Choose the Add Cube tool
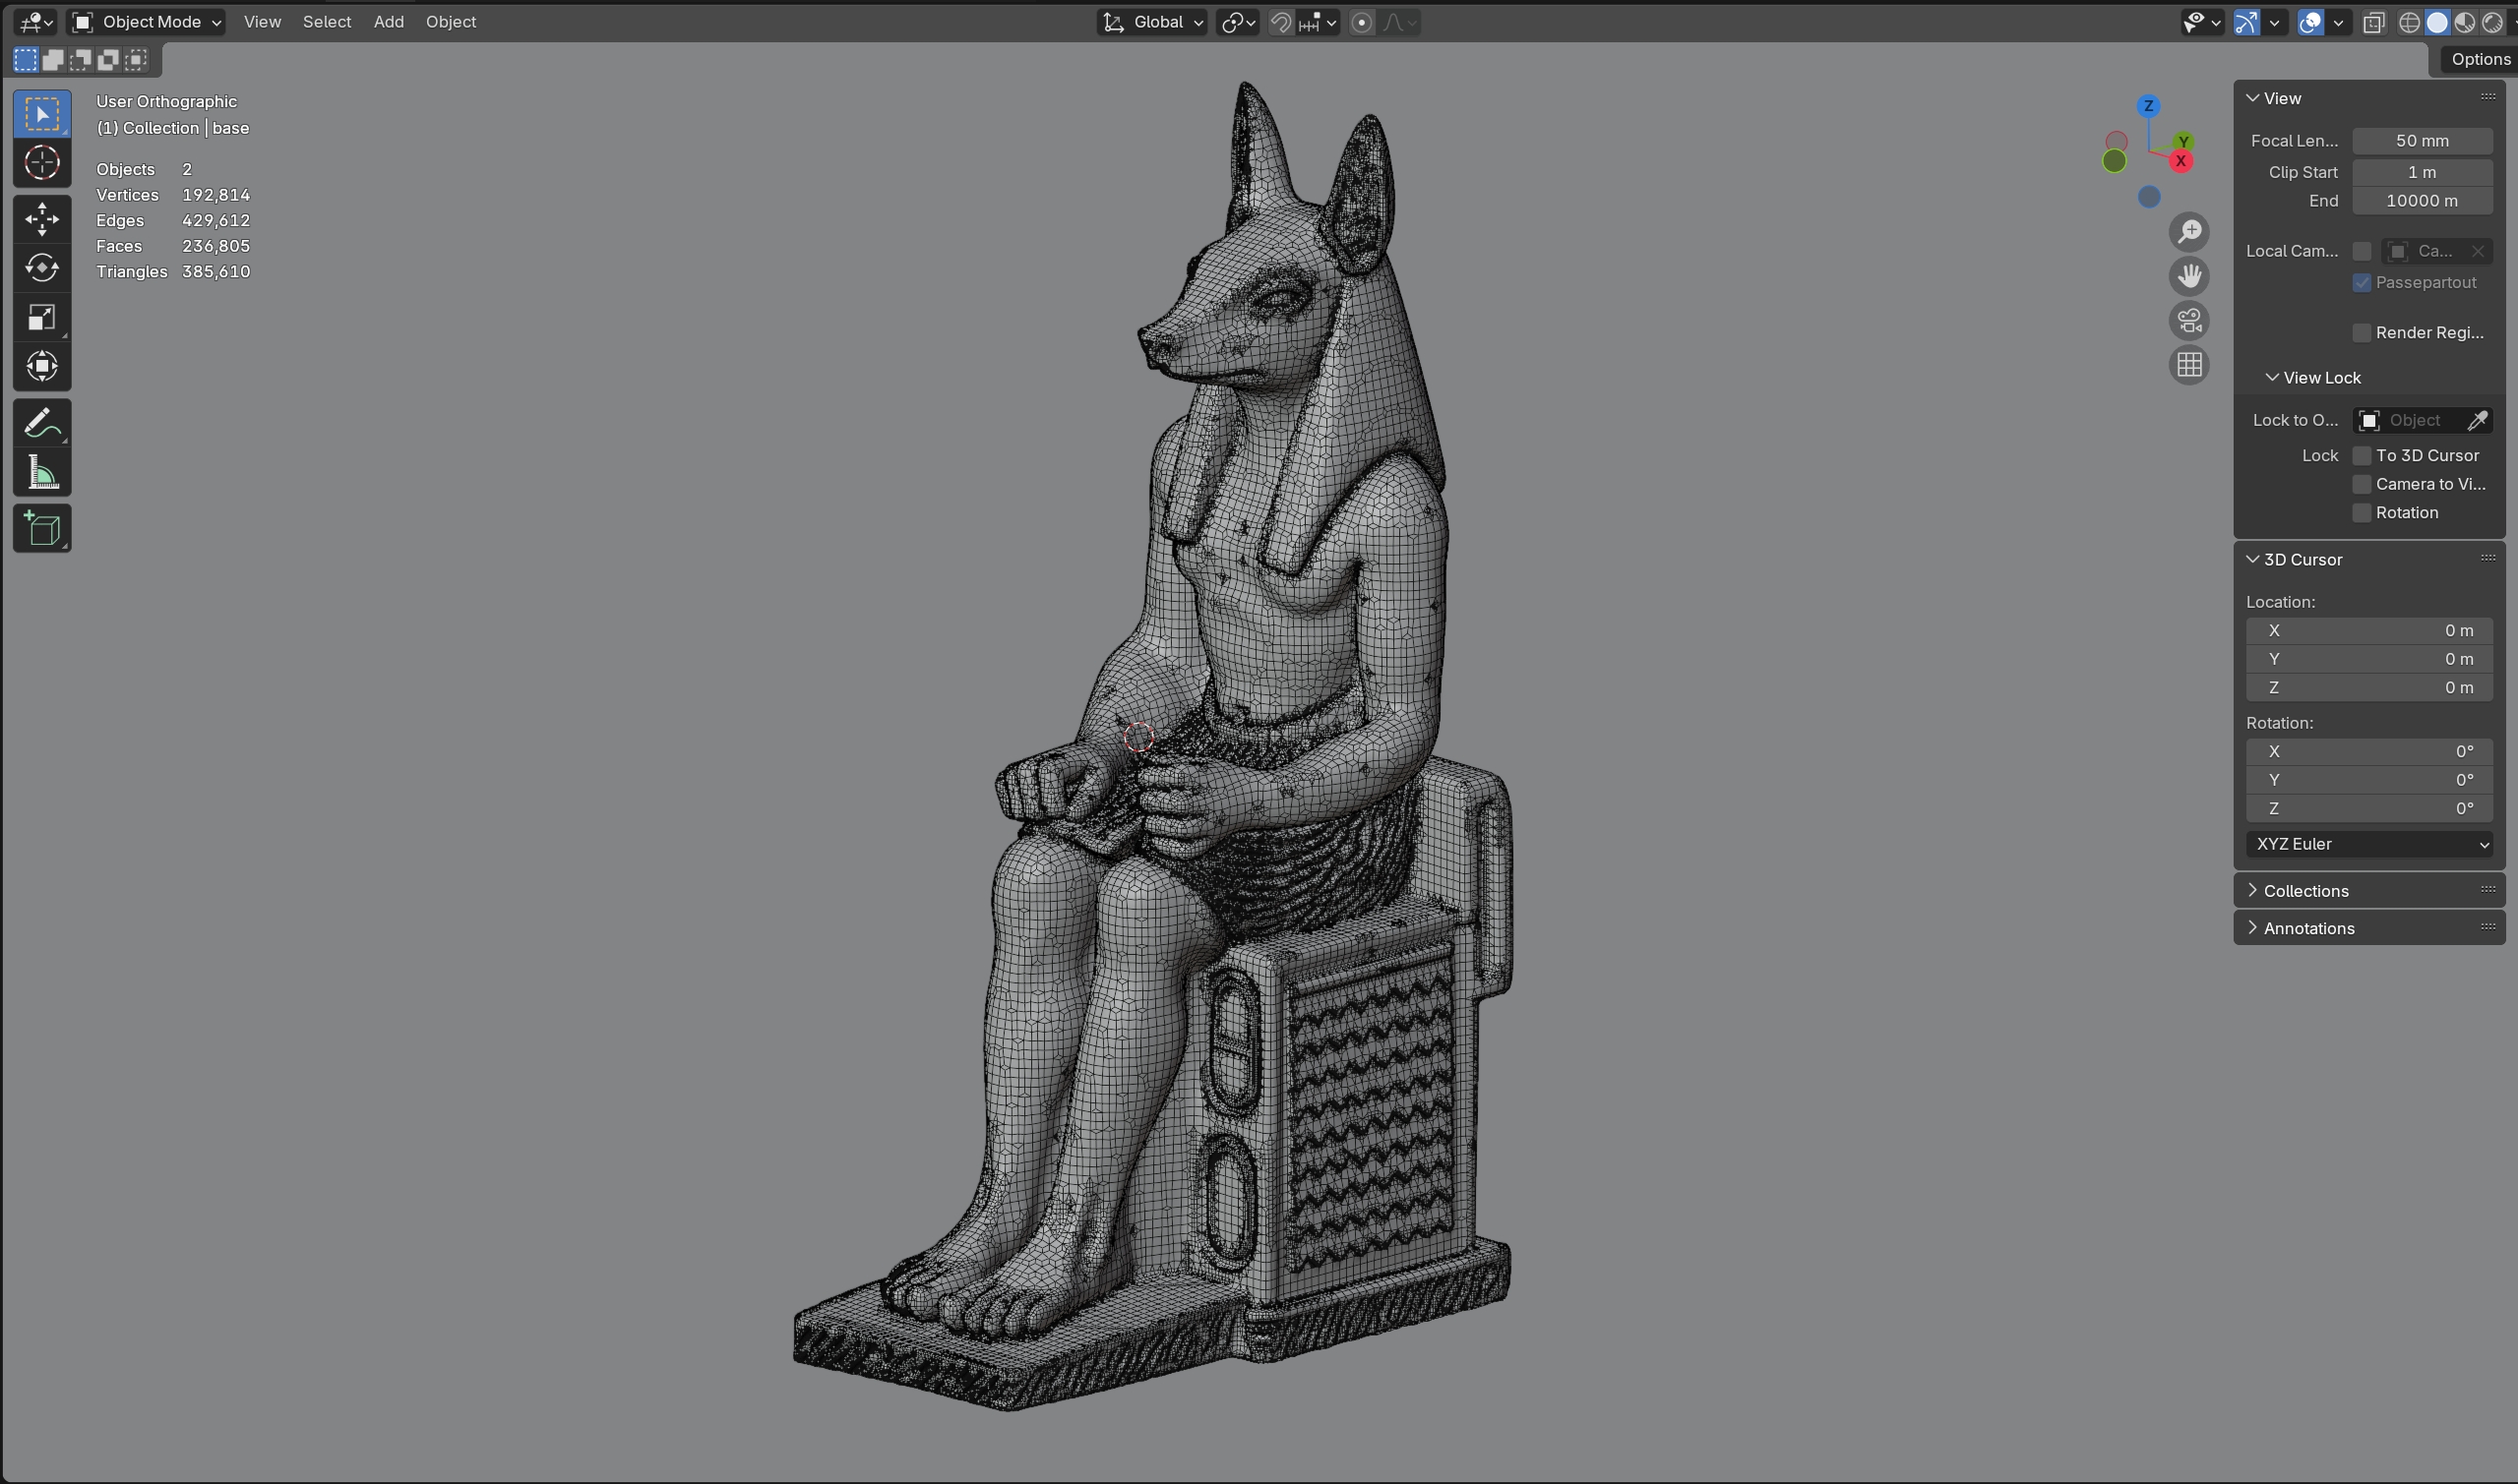2518x1484 pixels. [42, 529]
